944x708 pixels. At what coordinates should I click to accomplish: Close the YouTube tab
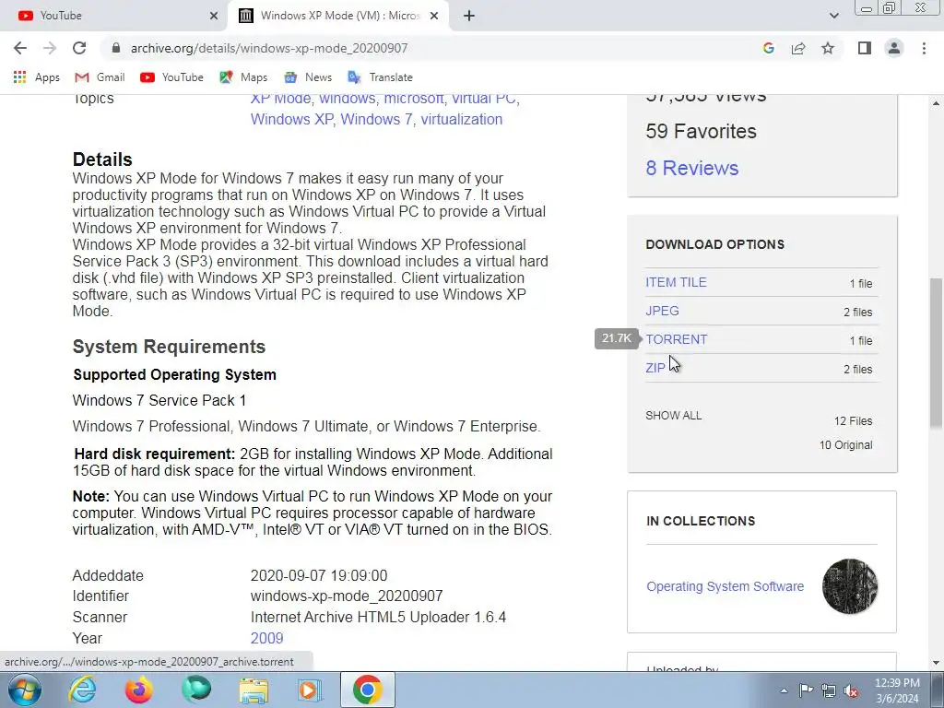click(214, 16)
